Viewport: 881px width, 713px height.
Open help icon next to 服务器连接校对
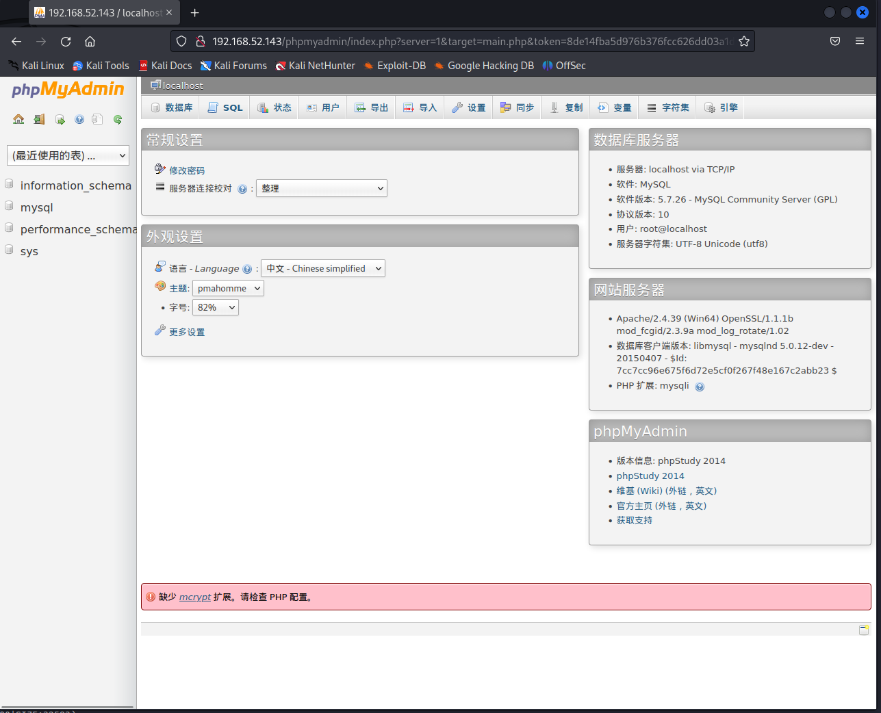(x=242, y=189)
